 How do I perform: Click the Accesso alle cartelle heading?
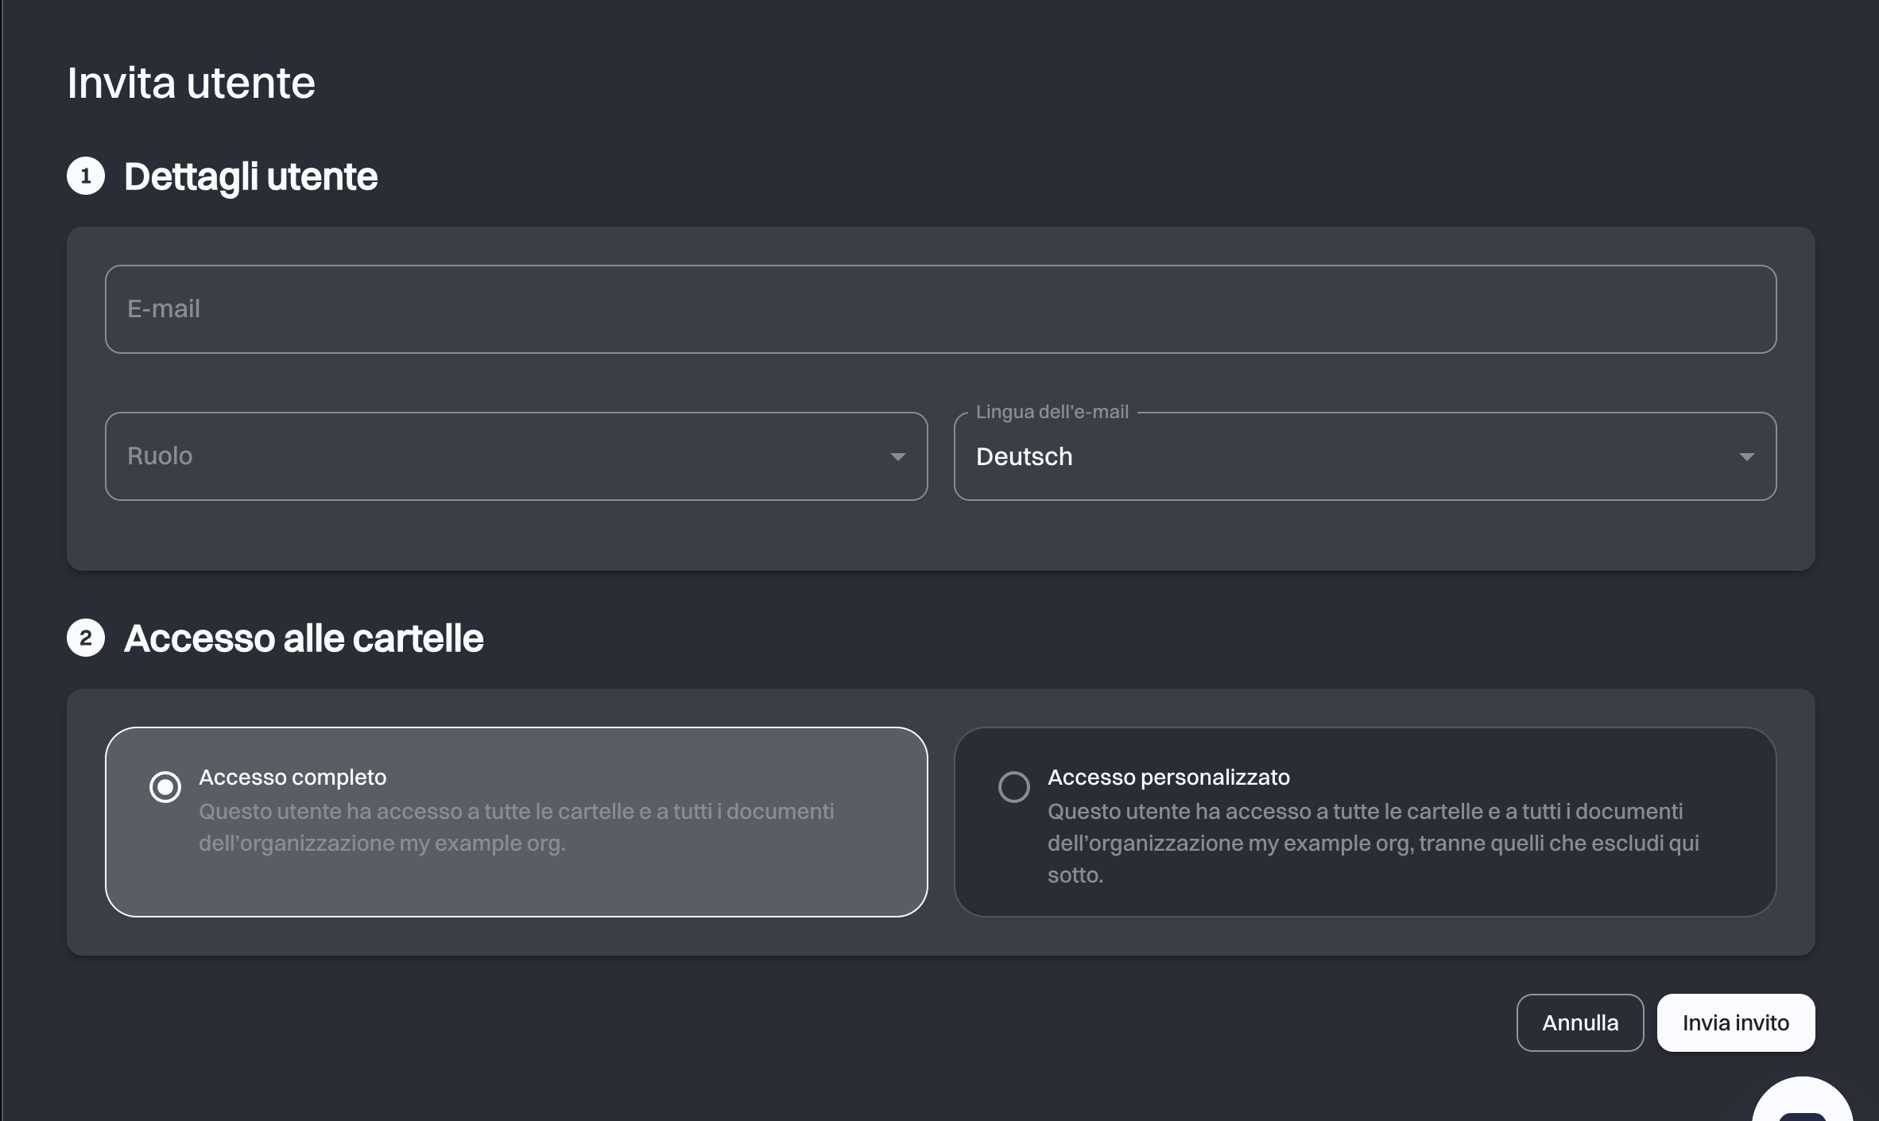tap(304, 638)
